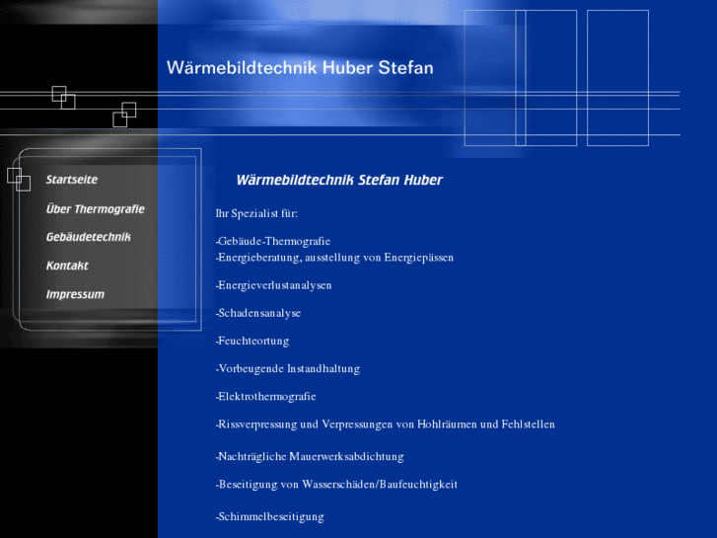The image size is (717, 538).
Task: Click the Beseitigung von Wasserschäden/Baufeuchtigkeit line
Action: (336, 485)
